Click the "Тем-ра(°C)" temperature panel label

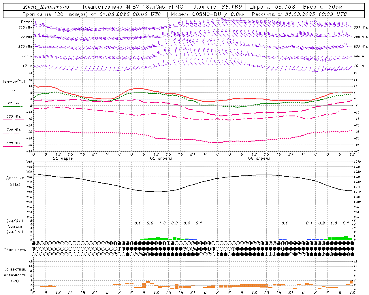tap(14, 82)
